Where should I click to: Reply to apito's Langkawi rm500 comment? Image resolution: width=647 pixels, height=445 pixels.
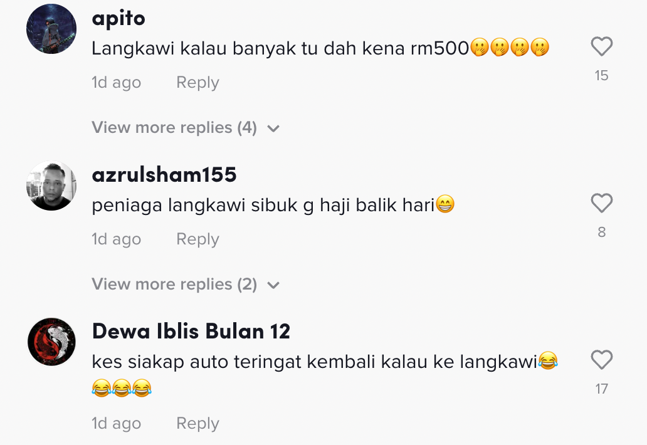pos(197,83)
